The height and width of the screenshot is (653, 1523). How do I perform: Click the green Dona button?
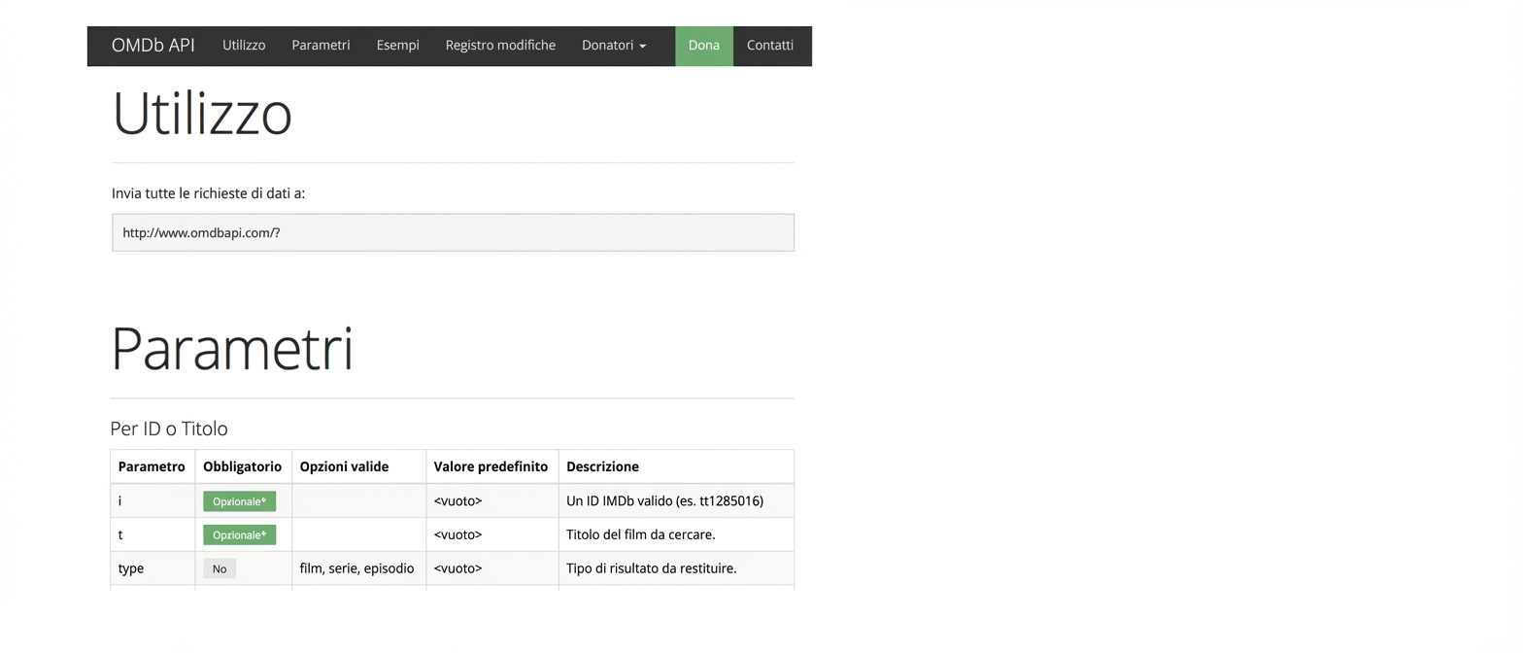tap(704, 46)
